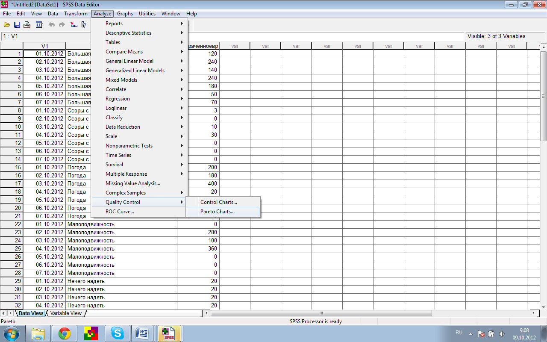Choose Pareto Charts from submenu
The image size is (547, 342).
point(223,212)
